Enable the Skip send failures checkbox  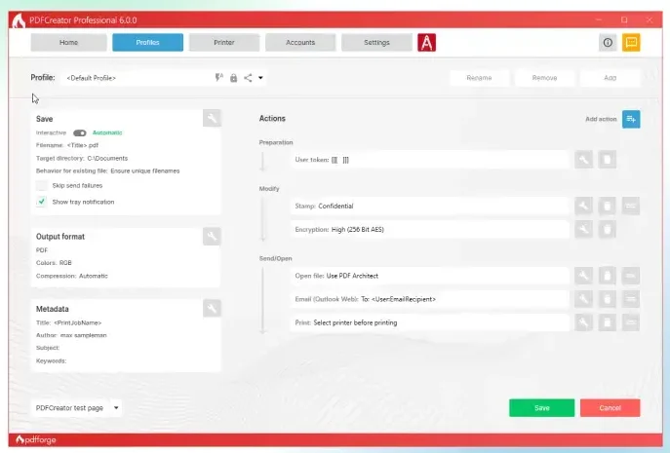(41, 185)
